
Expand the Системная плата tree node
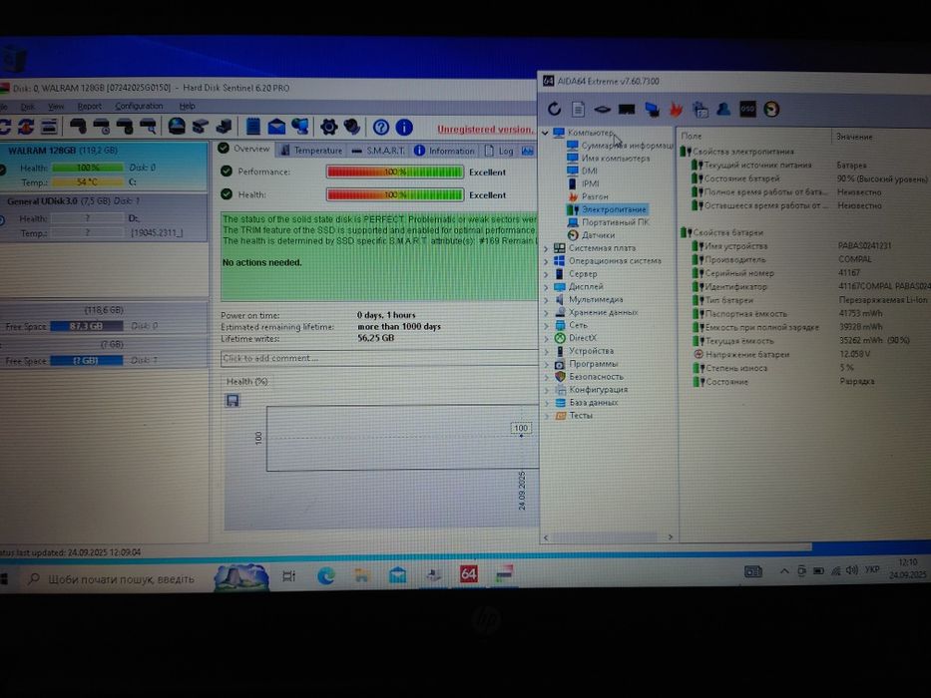point(546,248)
